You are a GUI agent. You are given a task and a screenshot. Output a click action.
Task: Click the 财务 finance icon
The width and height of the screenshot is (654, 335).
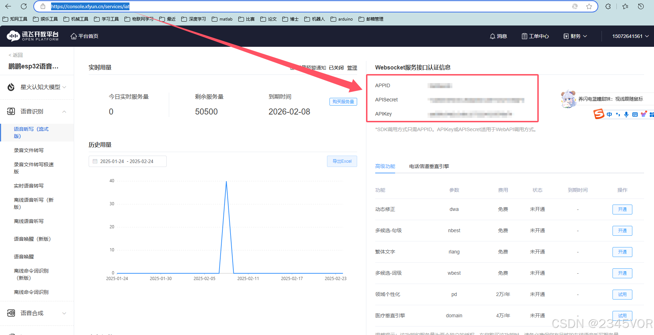[566, 36]
